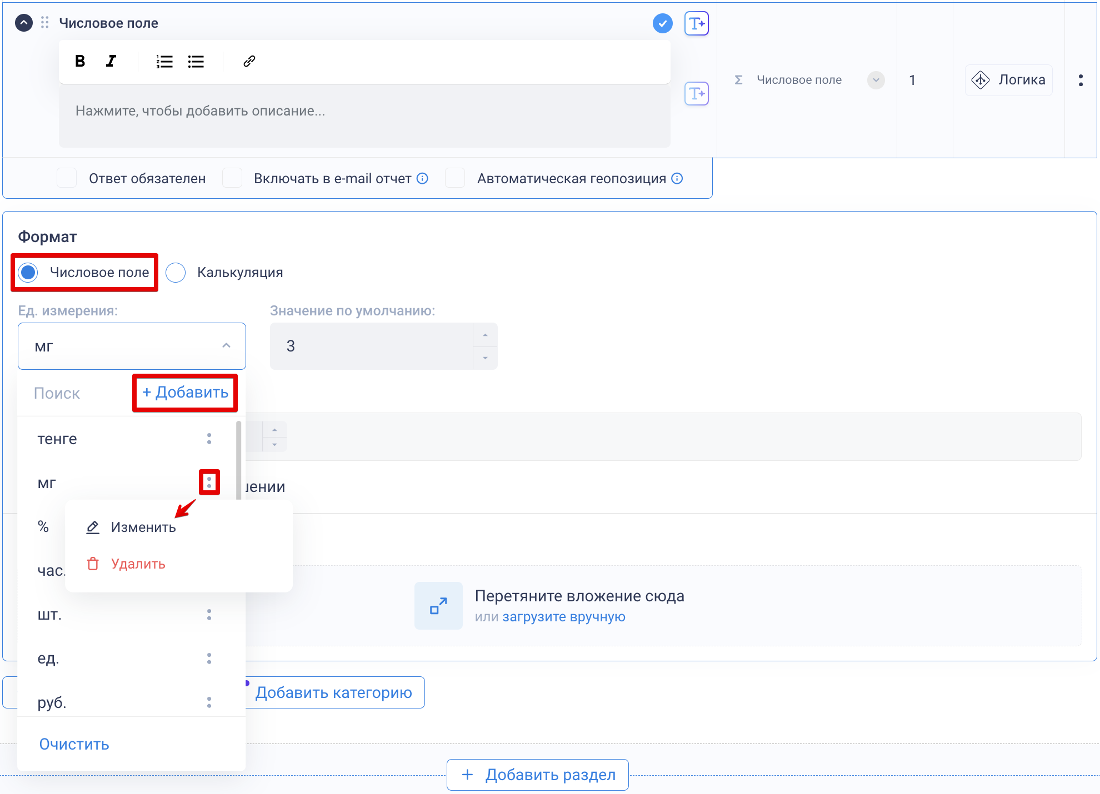Image resolution: width=1100 pixels, height=794 pixels.
Task: Check 'Включать в e-mail отчет' option
Action: [x=232, y=178]
